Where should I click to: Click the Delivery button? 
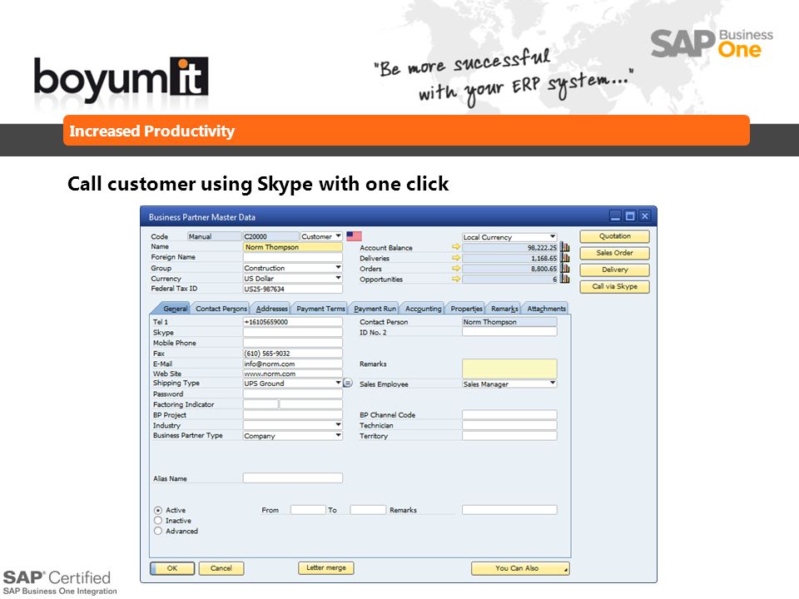(614, 270)
